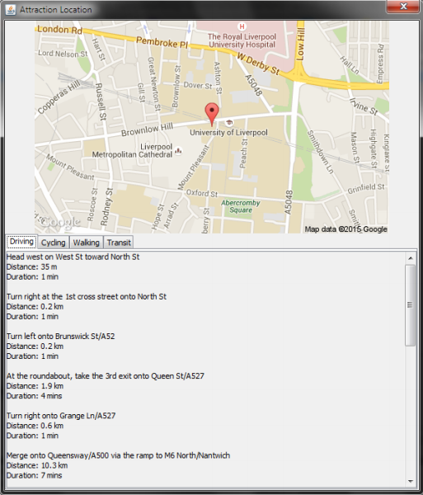423x495 pixels.
Task: Click 'Brownlow Hill' street label
Action: [x=148, y=130]
